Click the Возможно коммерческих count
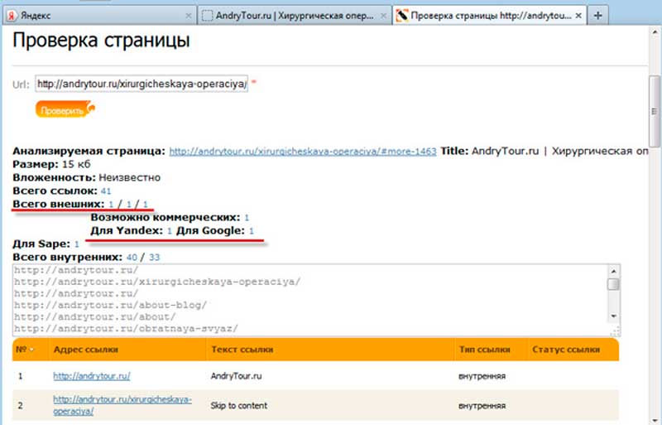This screenshot has height=425, width=662. pyautogui.click(x=247, y=218)
